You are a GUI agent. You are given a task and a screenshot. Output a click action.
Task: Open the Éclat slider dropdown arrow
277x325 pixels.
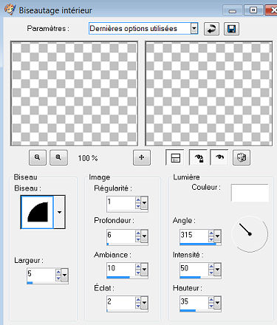tap(144, 303)
